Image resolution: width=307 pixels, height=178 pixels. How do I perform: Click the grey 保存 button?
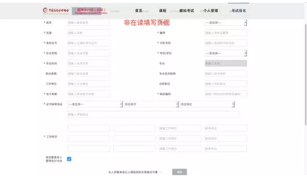[179, 172]
